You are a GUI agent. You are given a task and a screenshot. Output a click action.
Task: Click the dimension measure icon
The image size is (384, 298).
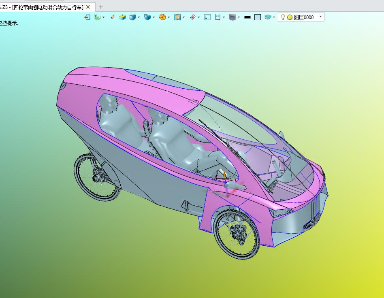[x=218, y=17]
